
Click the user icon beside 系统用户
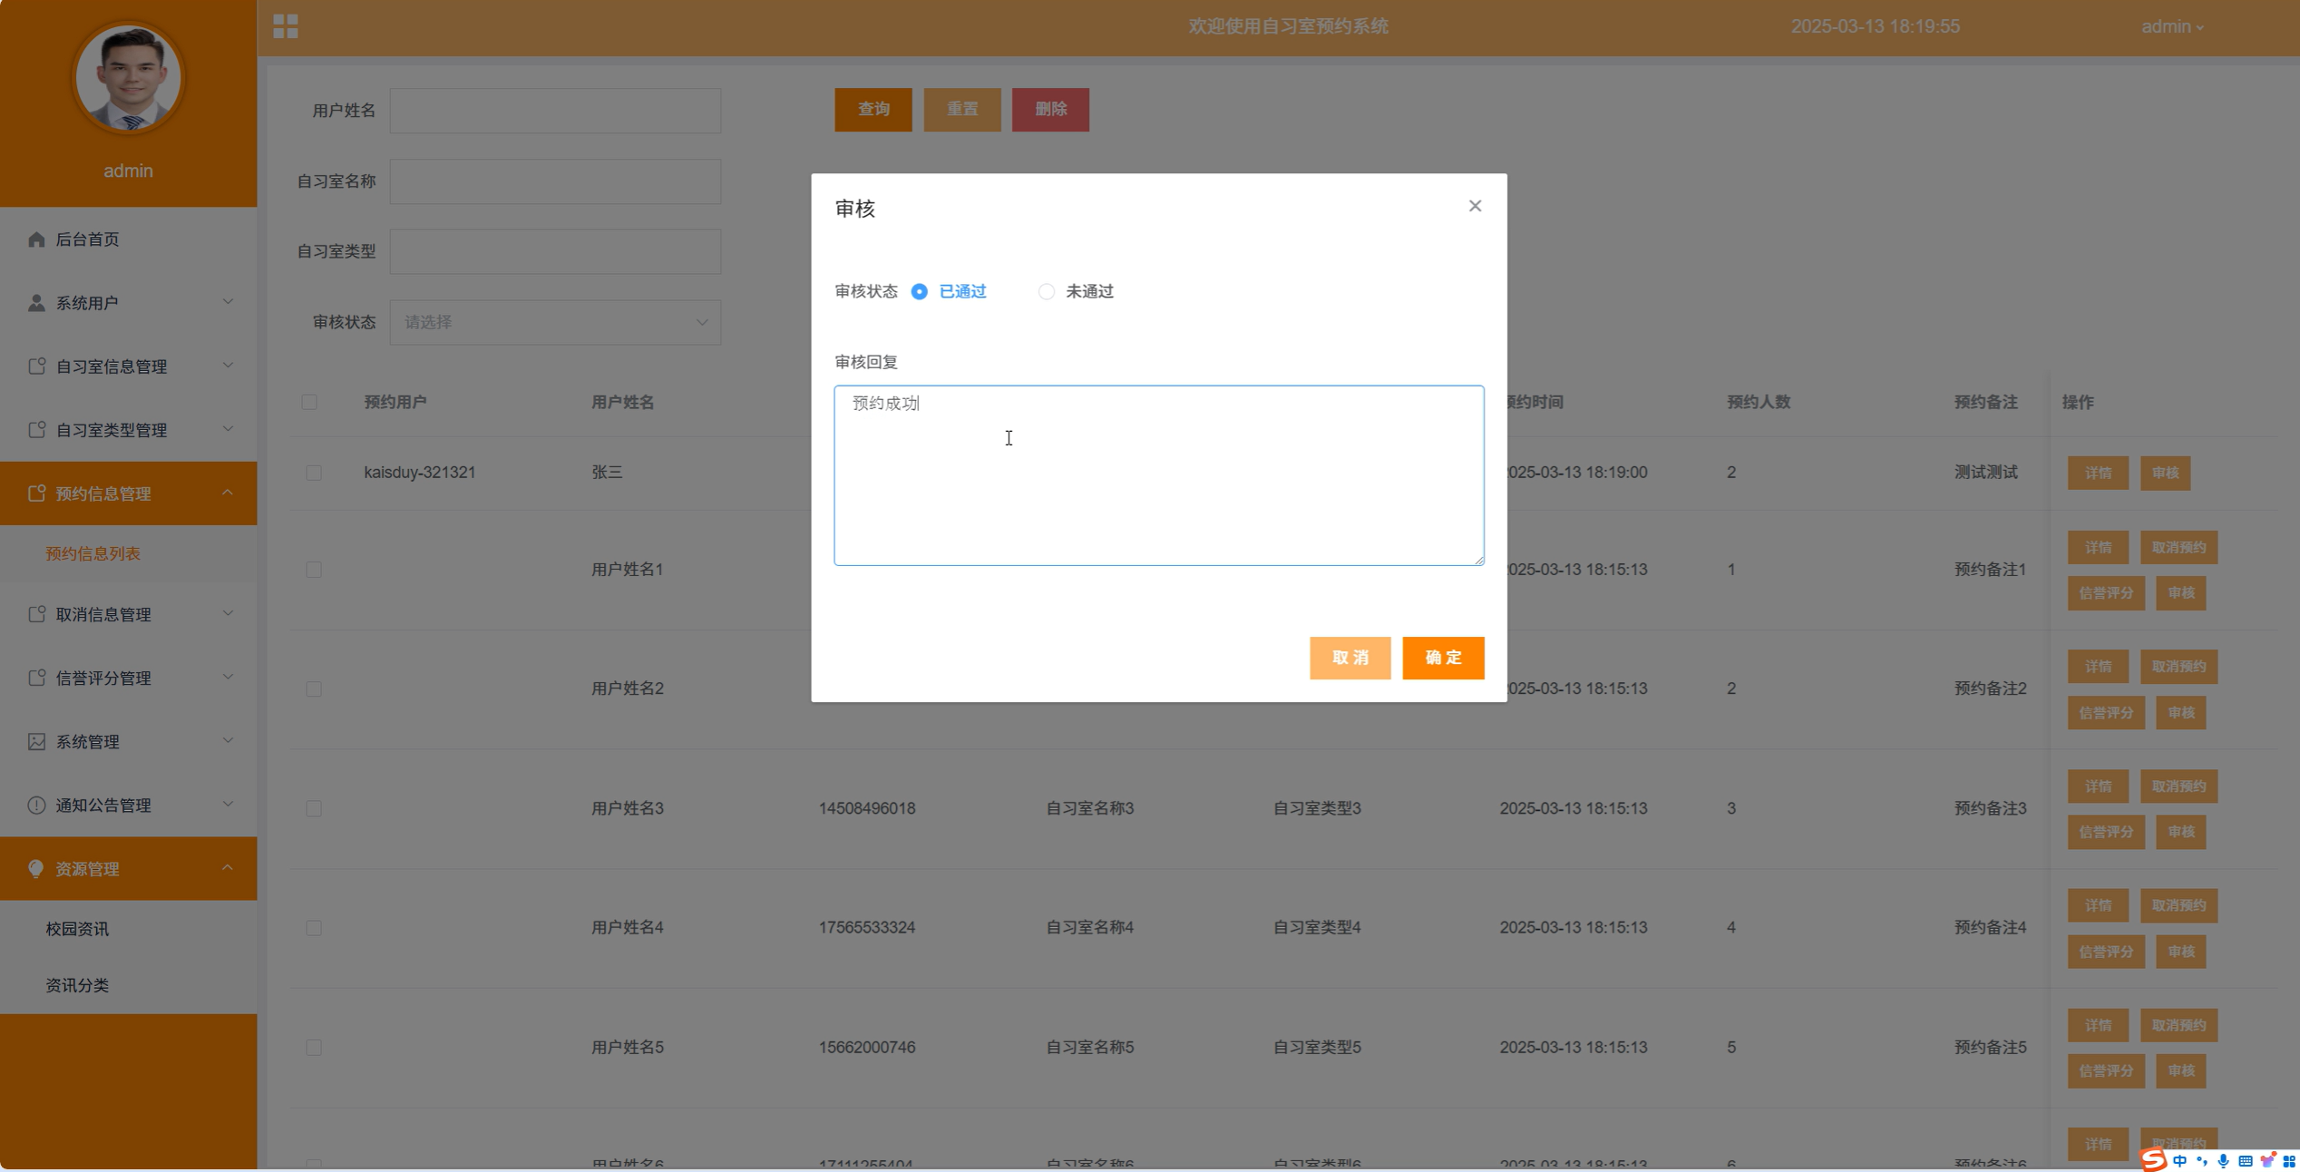pyautogui.click(x=36, y=303)
